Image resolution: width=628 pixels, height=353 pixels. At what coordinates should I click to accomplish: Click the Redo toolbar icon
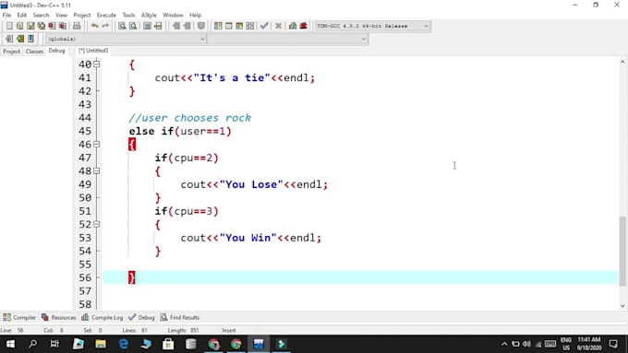pyautogui.click(x=105, y=26)
